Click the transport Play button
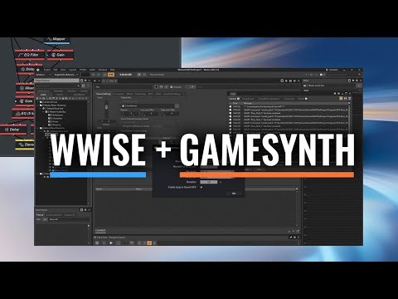Image resolution: width=398 pixels, height=299 pixels. (111, 243)
